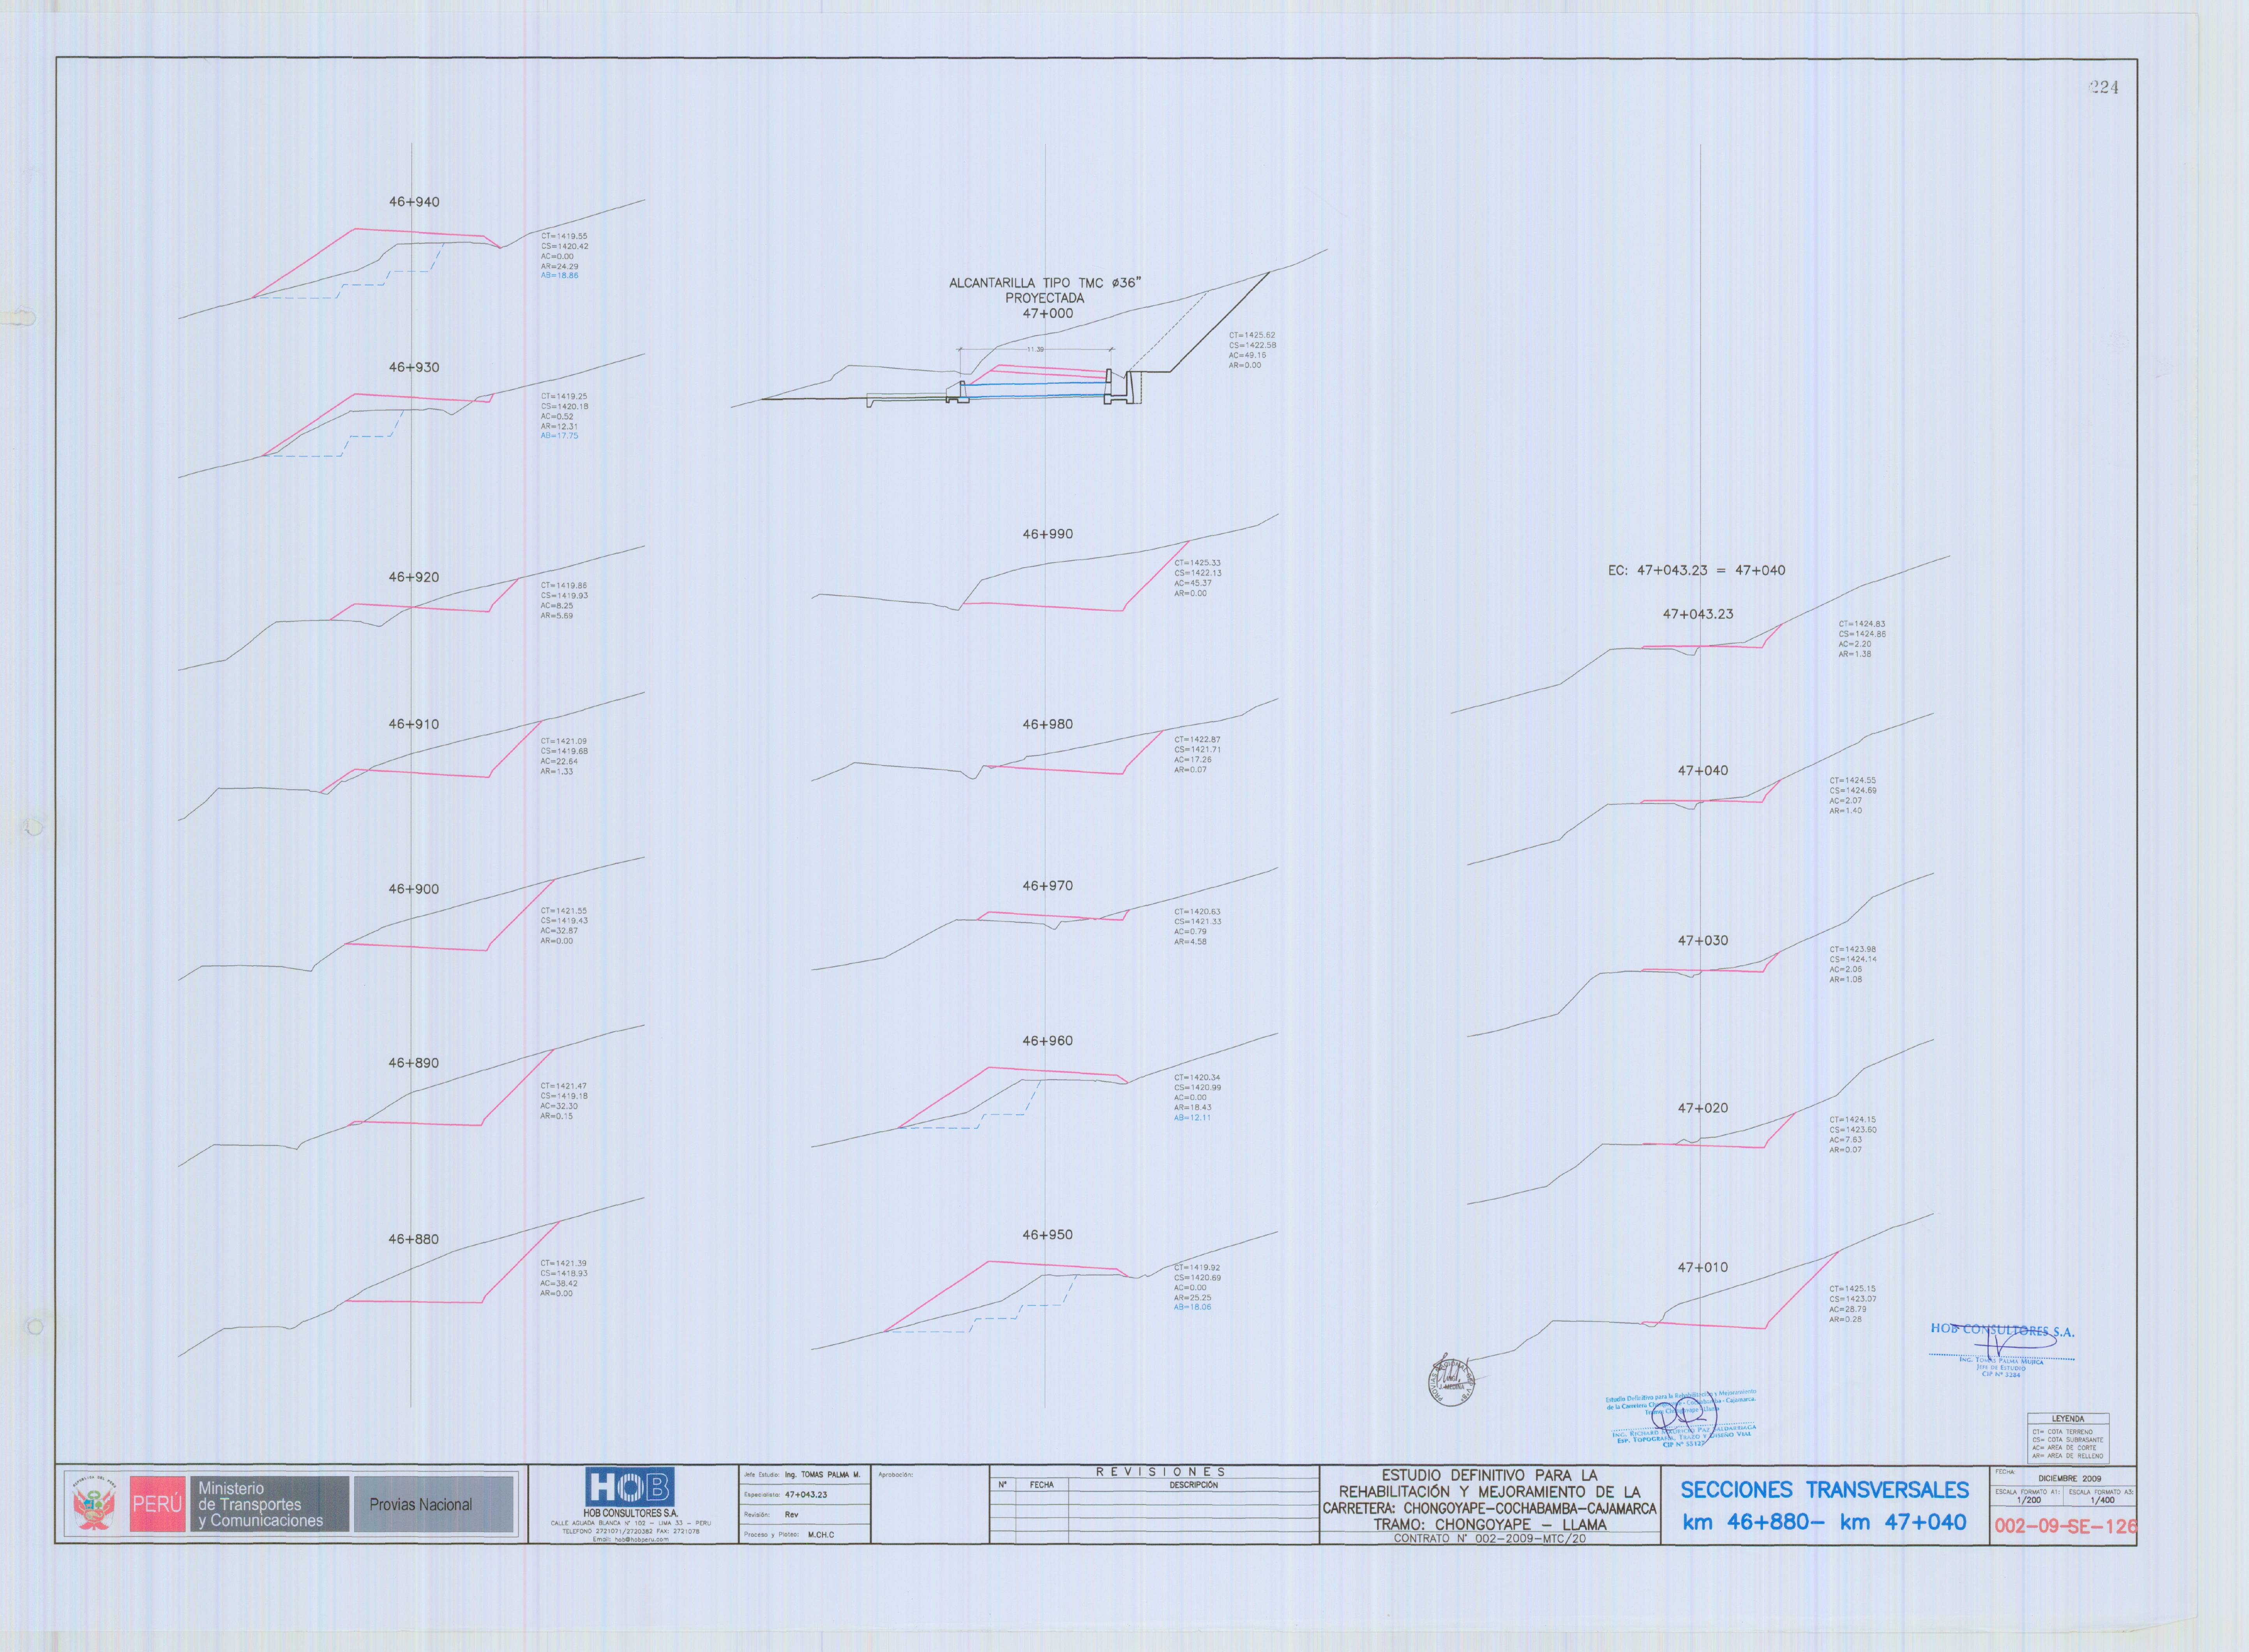Click the ALCANTARILLA TIPO TMC ø36" heading
Viewport: 2249px width, 1652px height.
pyautogui.click(x=1045, y=283)
